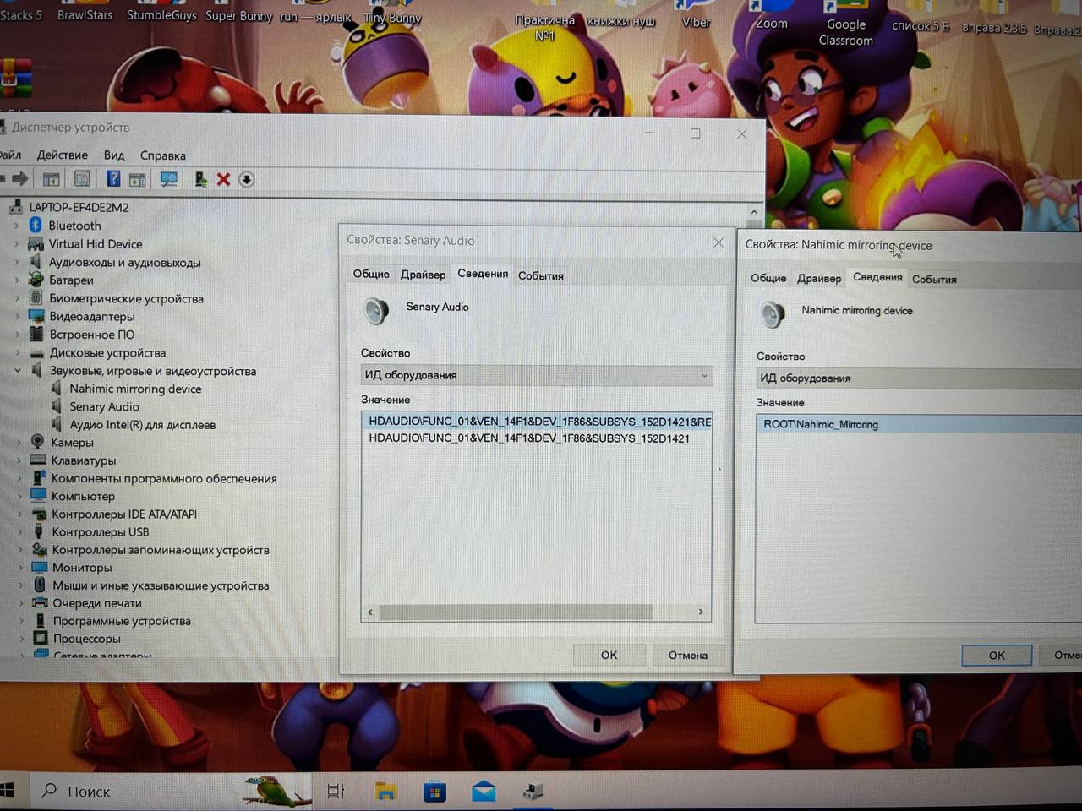
Task: Click the Disable device down-arrow icon
Action: click(247, 179)
